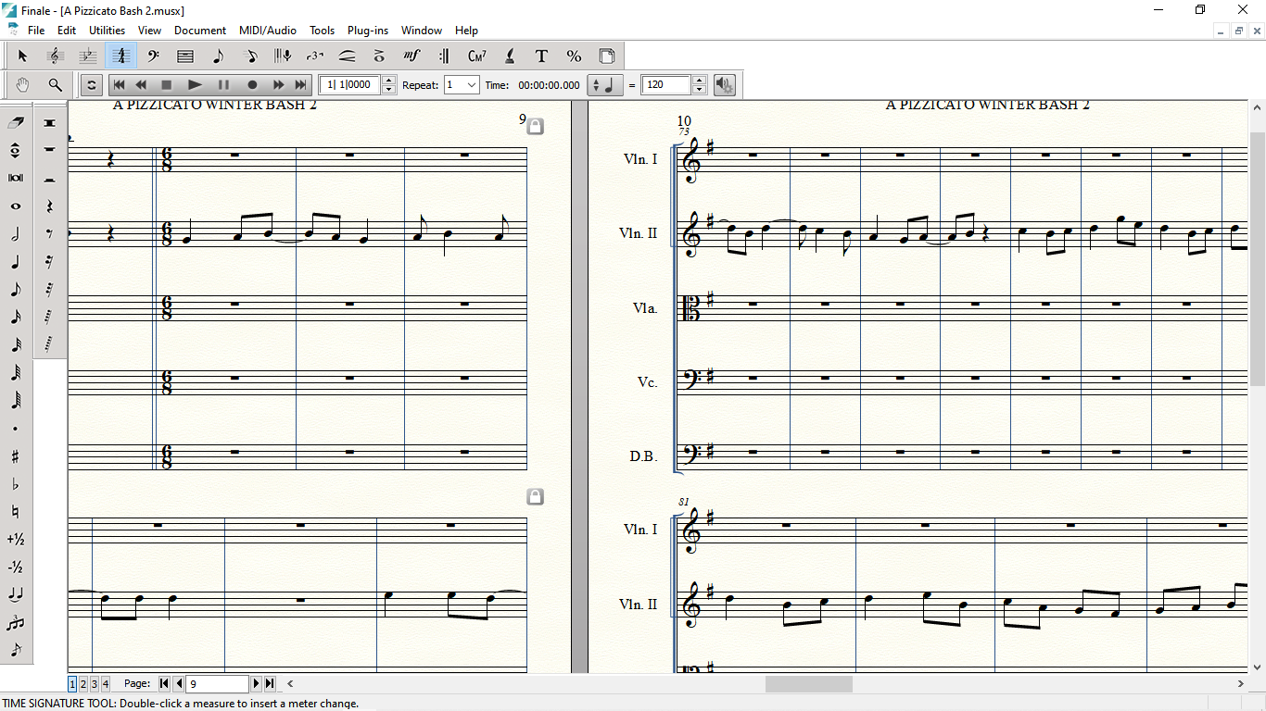Increase the tempo value using the up arrow
Viewport: 1266px width, 711px height.
(700, 81)
